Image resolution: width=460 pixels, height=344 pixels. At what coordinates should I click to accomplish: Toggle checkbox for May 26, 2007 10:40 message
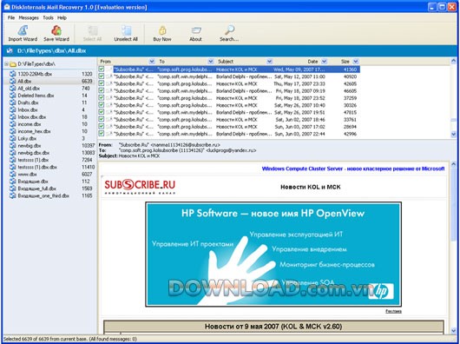pos(102,105)
